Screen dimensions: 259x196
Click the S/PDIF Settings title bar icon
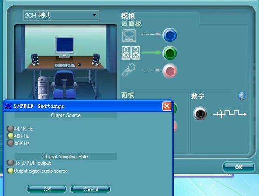click(x=8, y=106)
